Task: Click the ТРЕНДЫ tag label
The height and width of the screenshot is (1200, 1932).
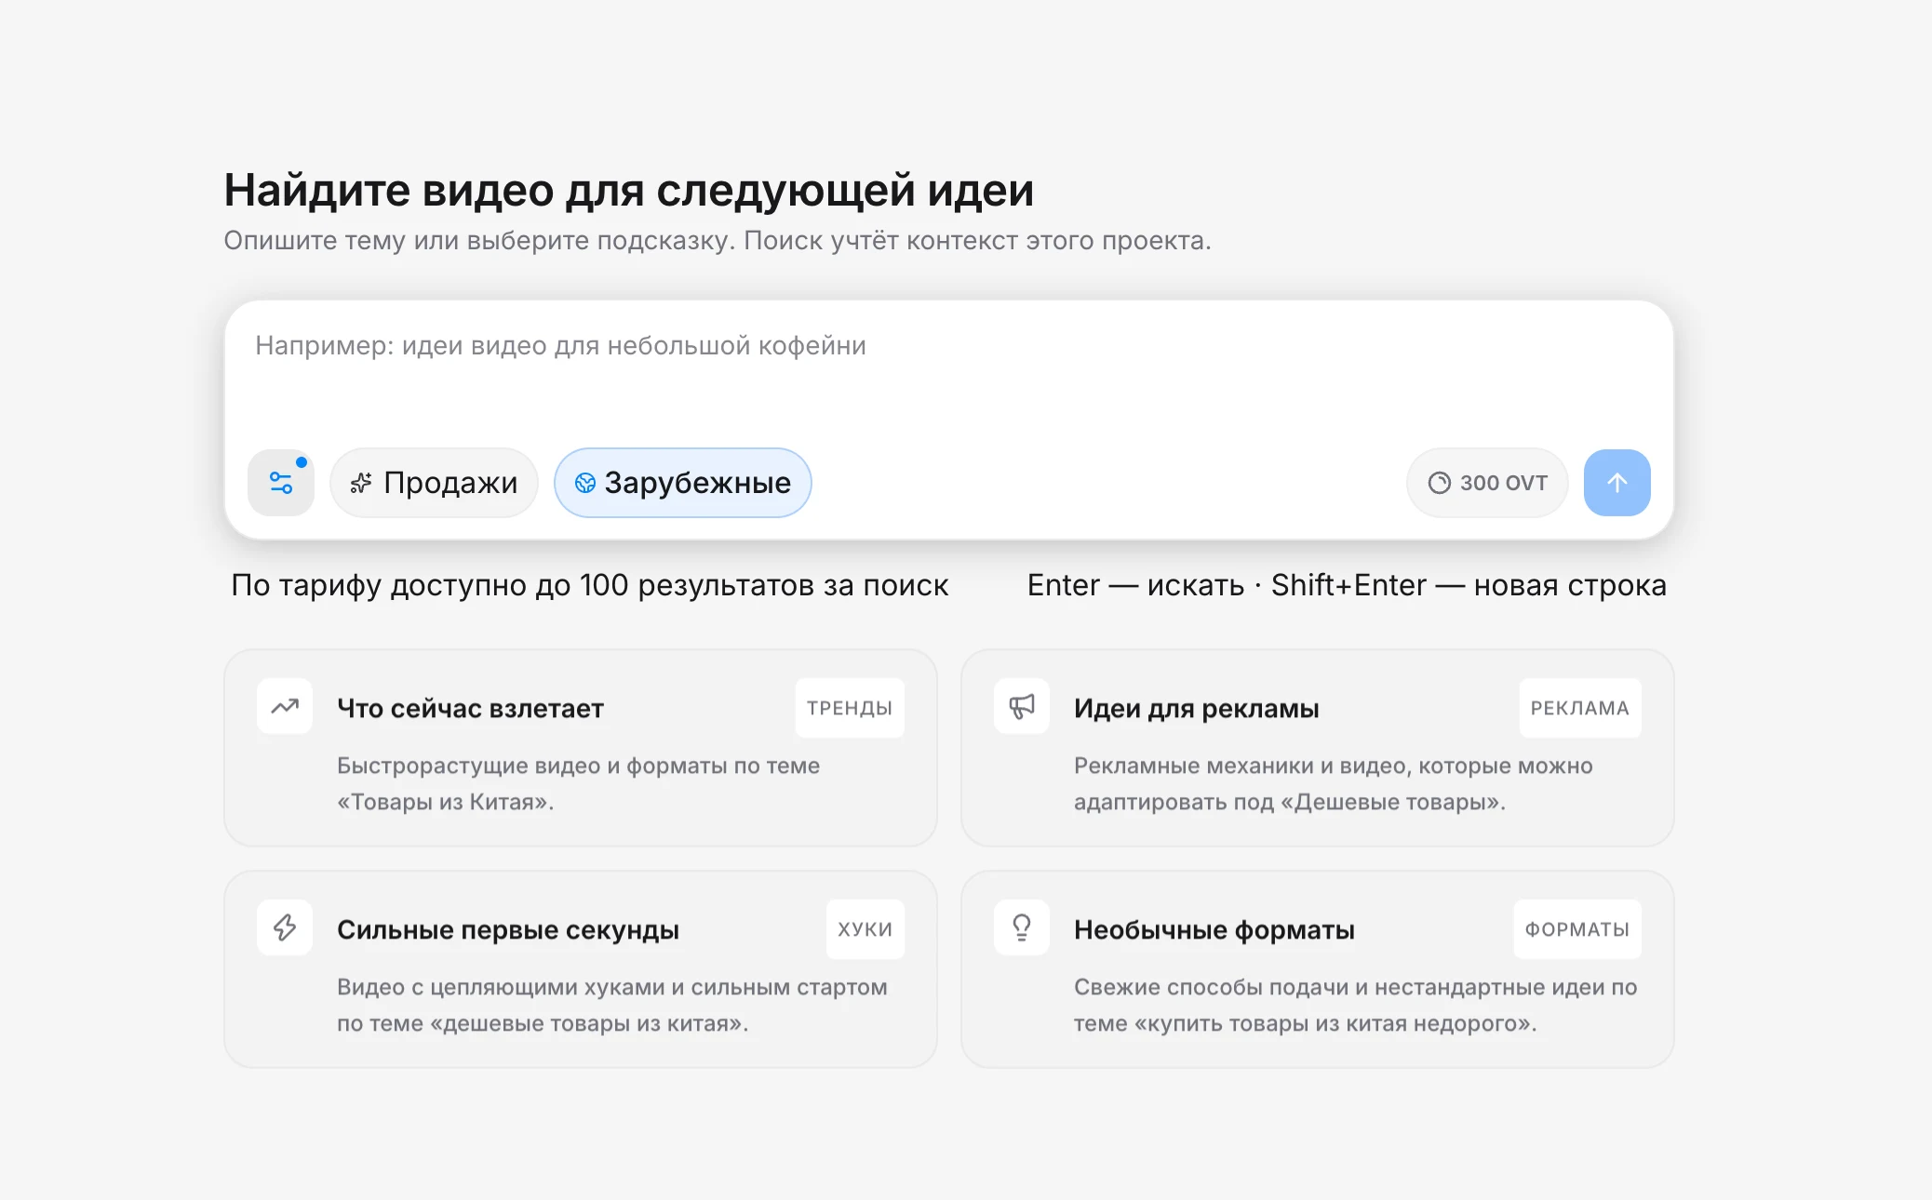Action: [x=850, y=708]
